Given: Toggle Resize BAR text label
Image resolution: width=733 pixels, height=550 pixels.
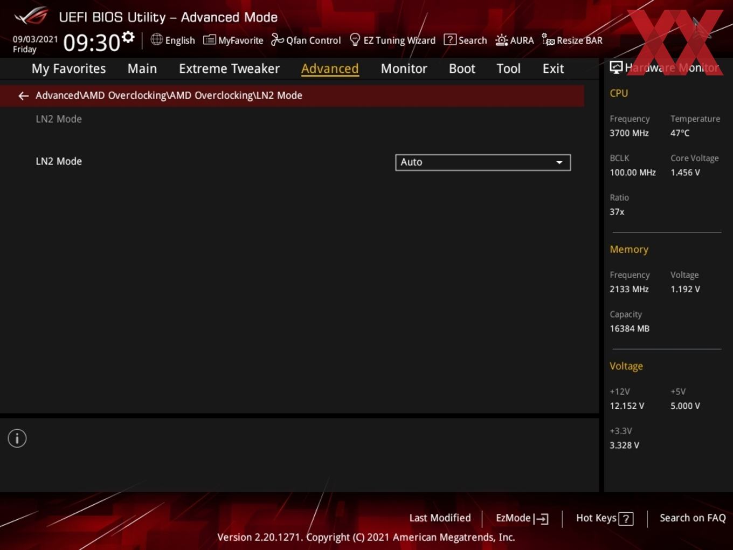Looking at the screenshot, I should (579, 40).
